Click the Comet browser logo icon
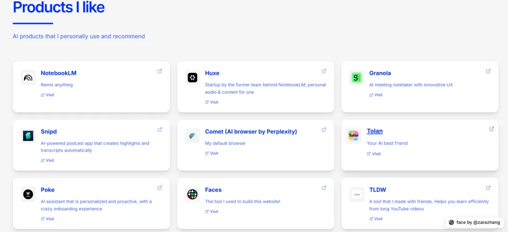The width and height of the screenshot is (508, 232). (x=192, y=136)
